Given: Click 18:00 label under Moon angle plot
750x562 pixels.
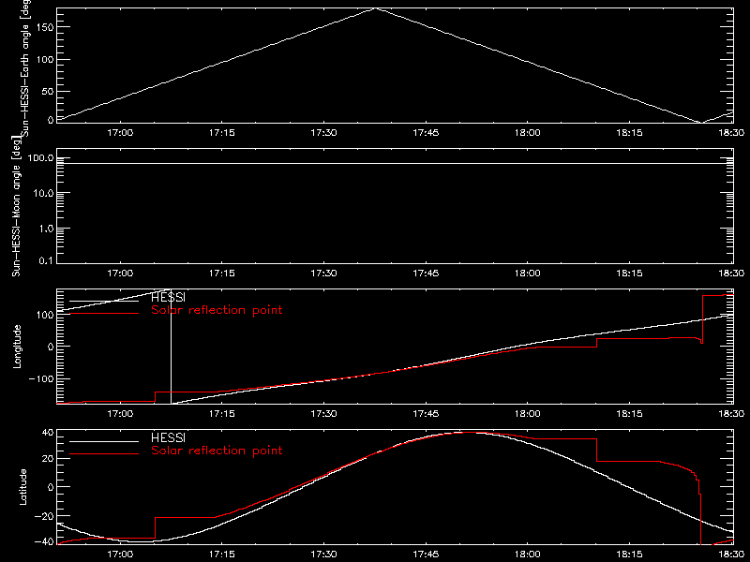Looking at the screenshot, I should click(528, 274).
